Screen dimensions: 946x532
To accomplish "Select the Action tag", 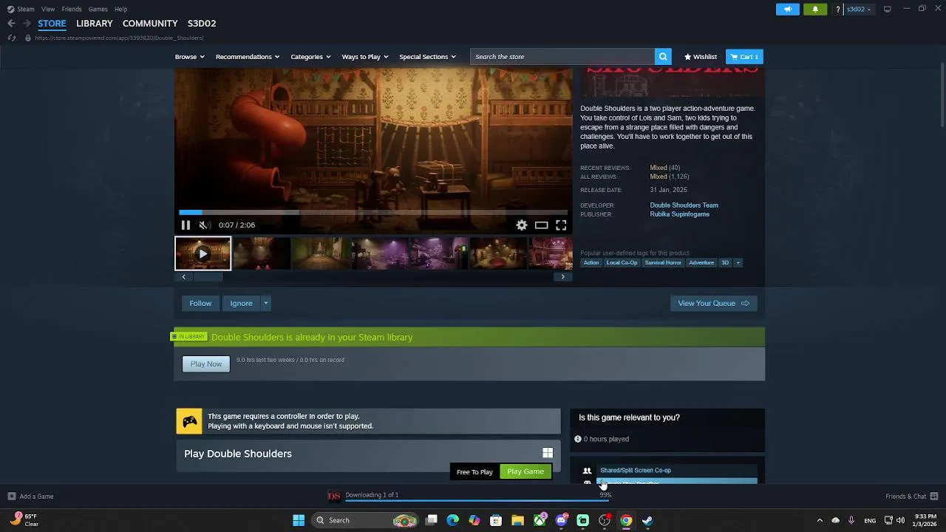I will pyautogui.click(x=591, y=262).
